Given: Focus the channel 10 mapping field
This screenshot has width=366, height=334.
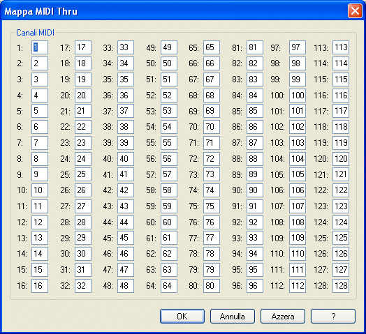Looking at the screenshot, I should click(40, 190).
